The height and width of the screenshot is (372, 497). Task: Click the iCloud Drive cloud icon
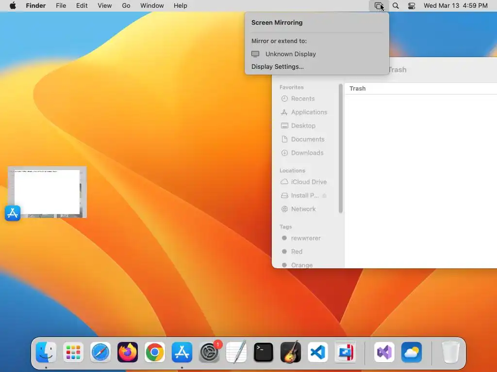pos(284,182)
